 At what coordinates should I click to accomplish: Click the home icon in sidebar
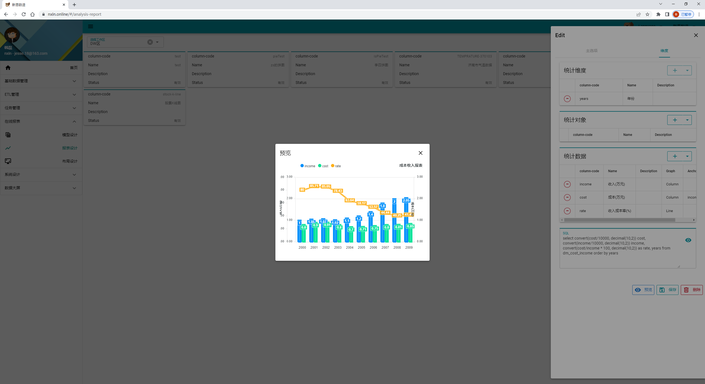click(x=8, y=68)
